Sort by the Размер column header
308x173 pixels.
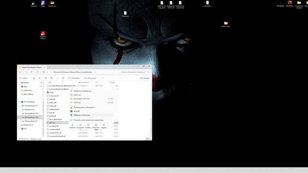(x=112, y=82)
